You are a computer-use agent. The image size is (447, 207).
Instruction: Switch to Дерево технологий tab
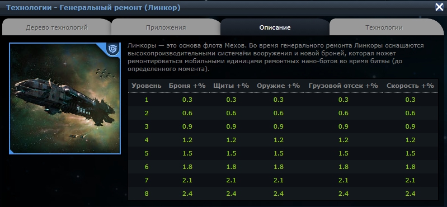[x=57, y=27]
